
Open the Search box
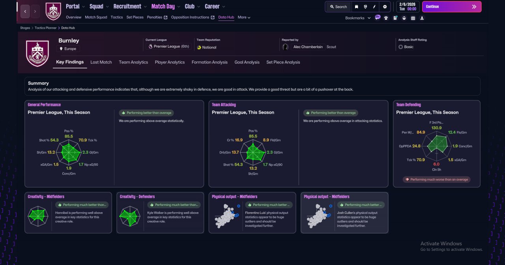(338, 7)
